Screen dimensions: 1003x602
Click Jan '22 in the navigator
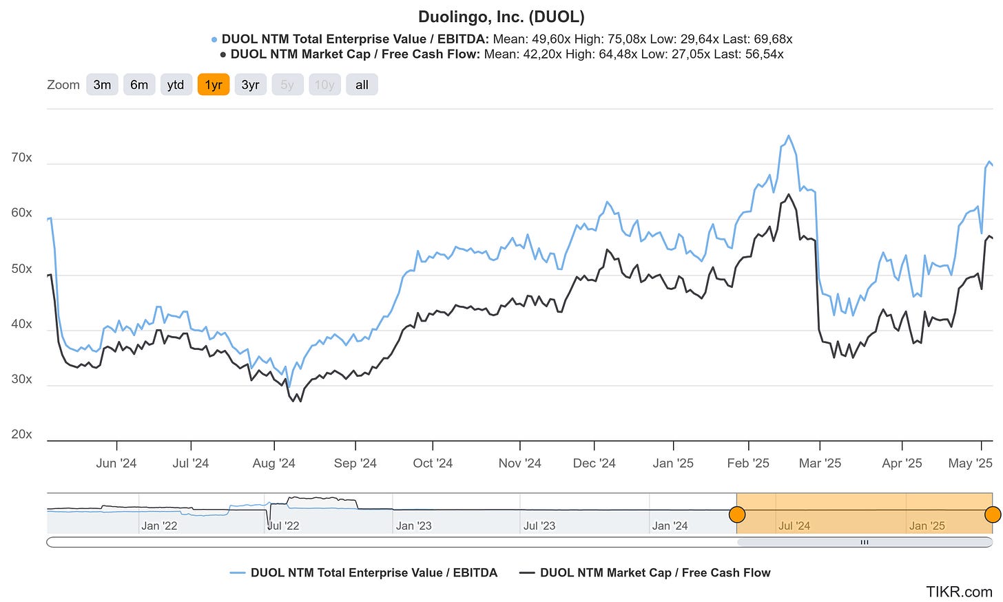[159, 526]
